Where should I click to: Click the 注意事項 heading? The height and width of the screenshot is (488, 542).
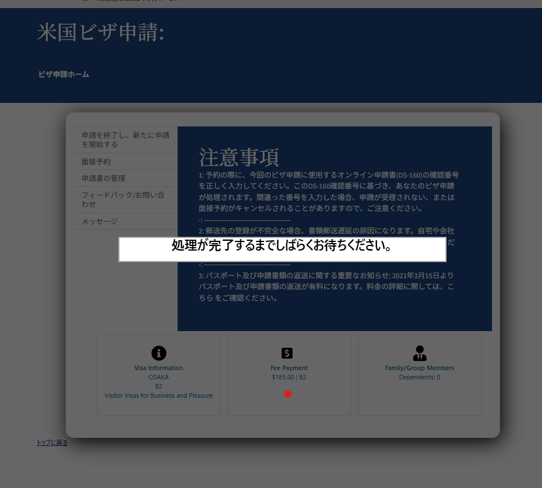[239, 157]
